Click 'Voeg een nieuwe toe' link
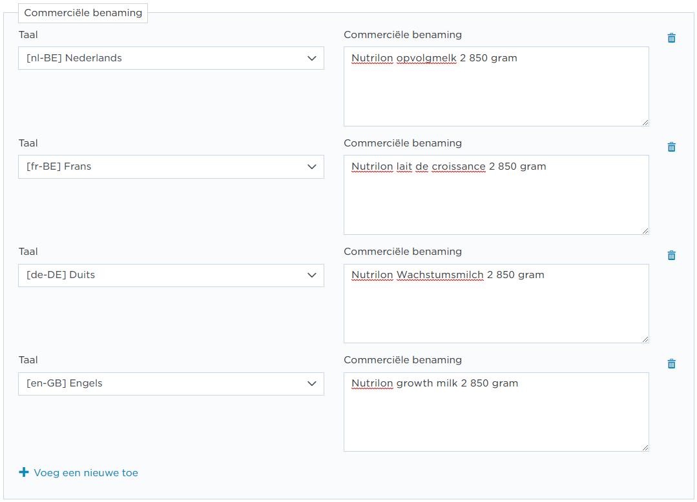Image resolution: width=697 pixels, height=502 pixels. click(x=86, y=473)
